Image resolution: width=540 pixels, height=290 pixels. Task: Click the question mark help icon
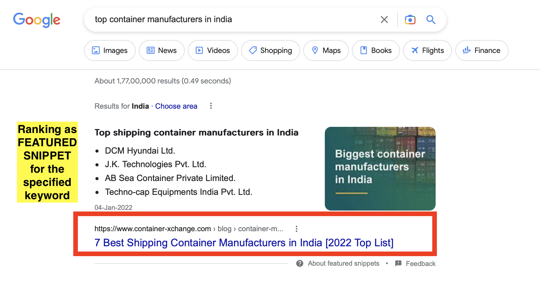(x=300, y=264)
